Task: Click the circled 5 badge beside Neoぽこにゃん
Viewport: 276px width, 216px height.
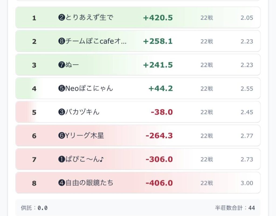Action: tap(62, 88)
